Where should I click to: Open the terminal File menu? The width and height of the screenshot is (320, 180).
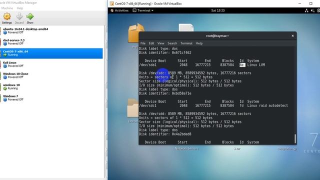143,43
